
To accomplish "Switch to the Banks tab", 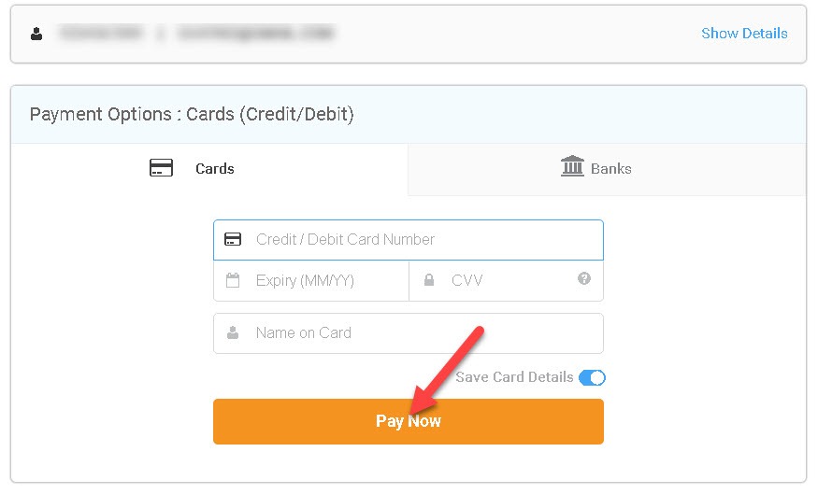I will [606, 169].
